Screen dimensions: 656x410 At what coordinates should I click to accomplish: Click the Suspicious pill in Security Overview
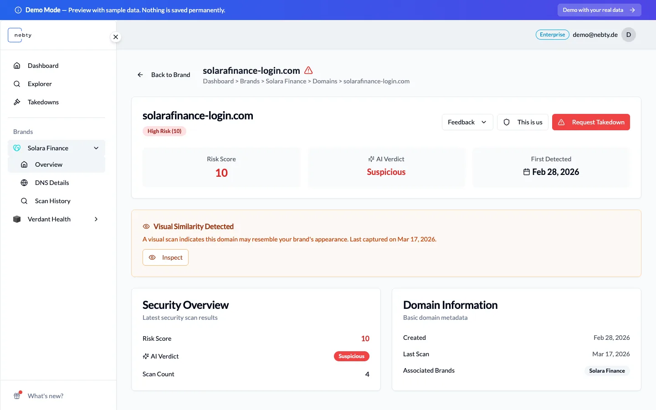pos(351,356)
